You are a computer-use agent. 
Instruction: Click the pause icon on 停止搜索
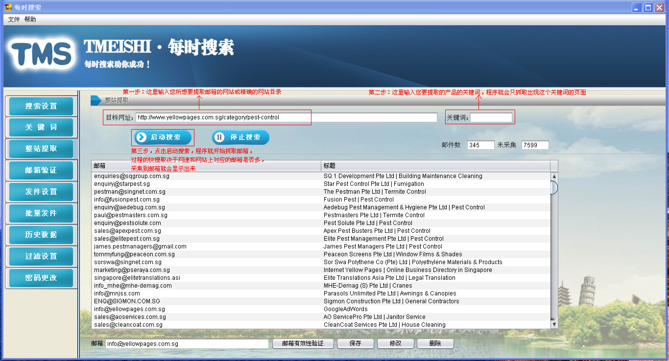point(220,137)
